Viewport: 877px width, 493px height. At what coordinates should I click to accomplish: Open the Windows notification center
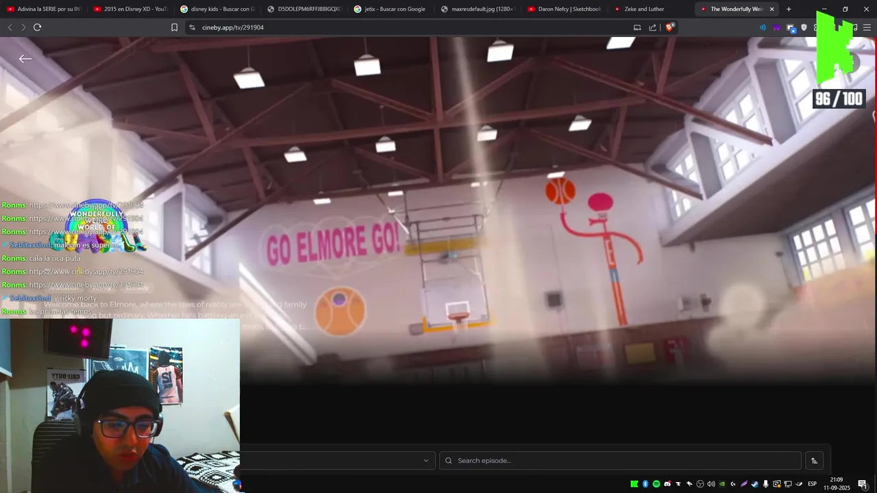[863, 484]
